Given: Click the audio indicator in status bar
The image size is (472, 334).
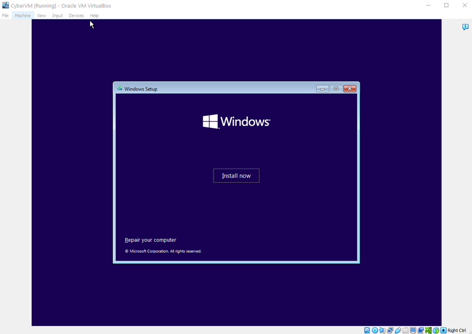Looking at the screenshot, I should (382, 330).
